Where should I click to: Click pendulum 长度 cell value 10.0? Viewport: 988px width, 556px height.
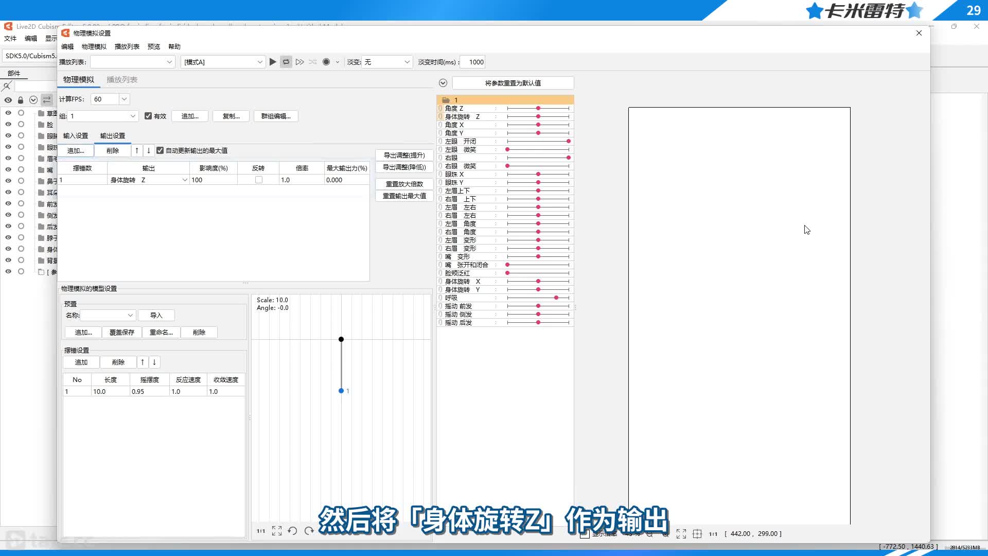(110, 391)
